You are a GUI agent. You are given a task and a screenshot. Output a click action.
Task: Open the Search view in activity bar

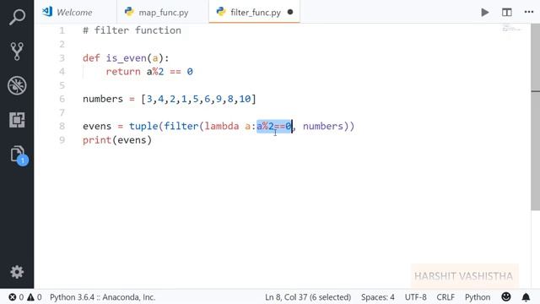click(17, 17)
